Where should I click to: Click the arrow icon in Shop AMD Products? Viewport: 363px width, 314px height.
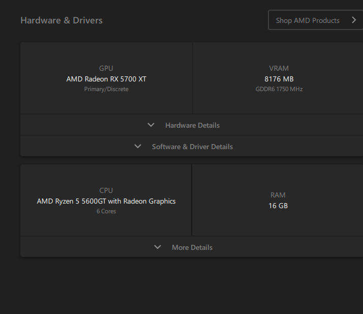[x=354, y=20]
